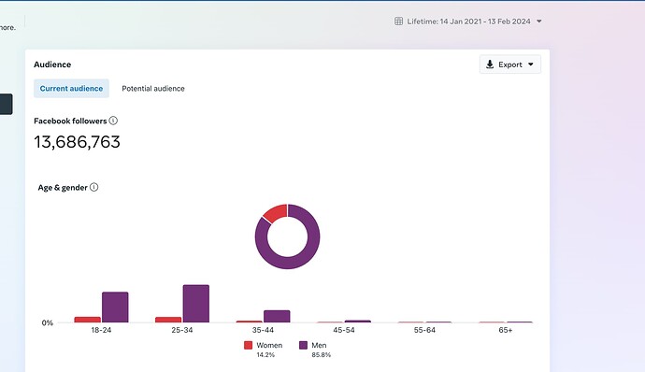Click the Men bar for 35-44
Screen dimensions: 645x372
(x=277, y=316)
